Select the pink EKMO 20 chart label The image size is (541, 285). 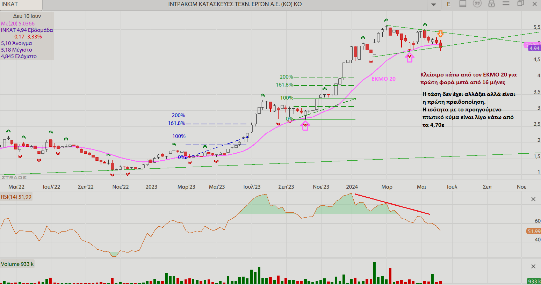click(383, 79)
